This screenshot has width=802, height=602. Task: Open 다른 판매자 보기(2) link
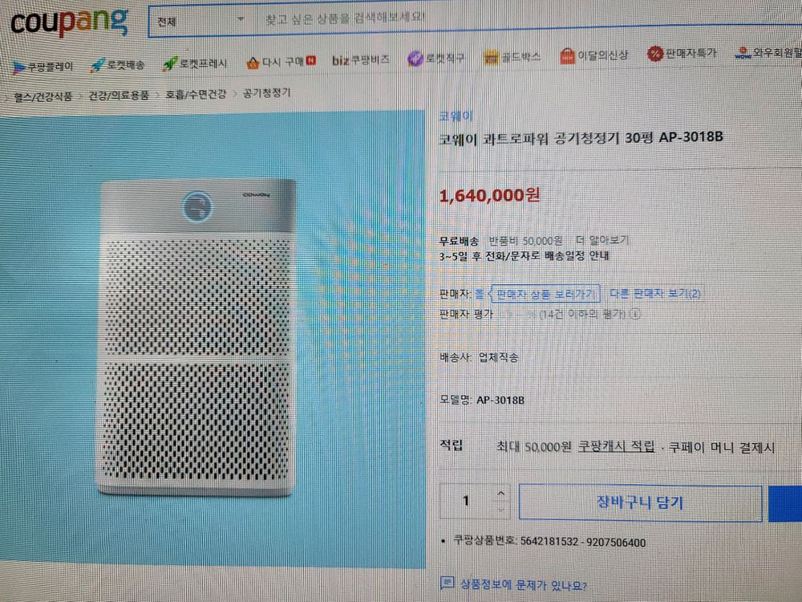point(655,294)
